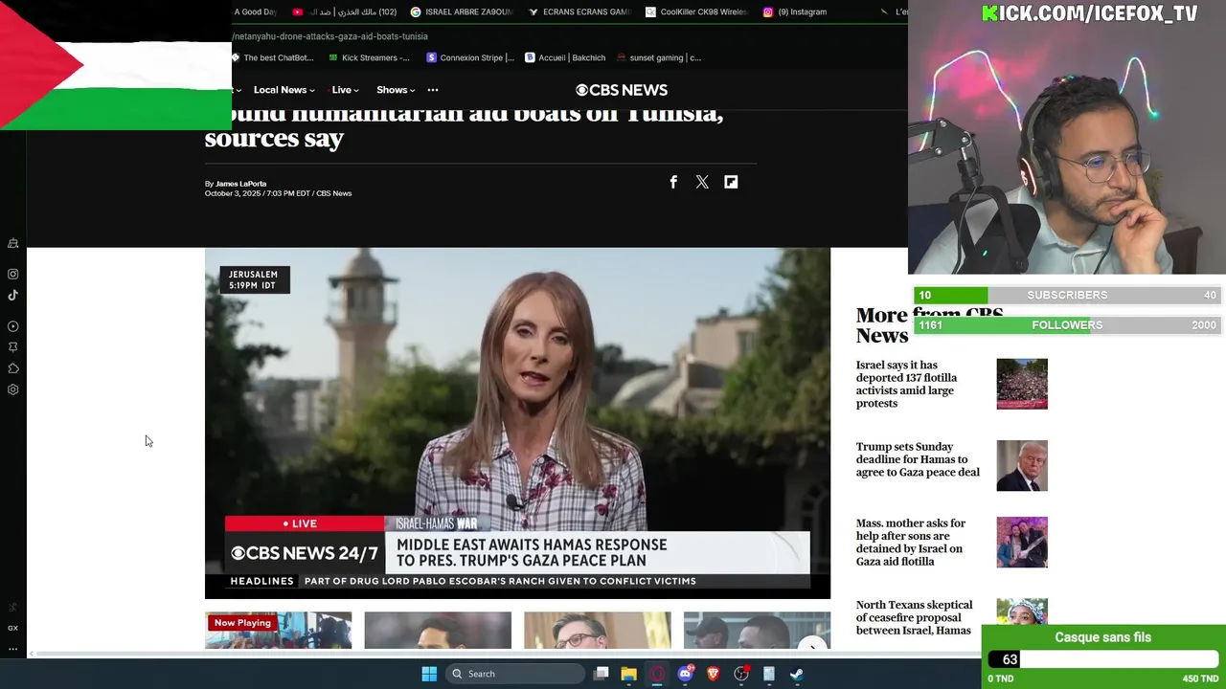Open settings gear in Opera sidebar
Viewport: 1226px width, 689px height.
[x=13, y=389]
